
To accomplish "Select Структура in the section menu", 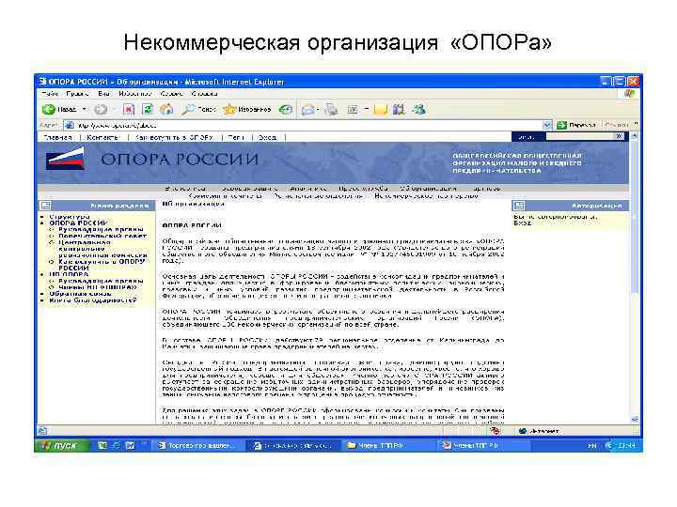I will 70,217.
